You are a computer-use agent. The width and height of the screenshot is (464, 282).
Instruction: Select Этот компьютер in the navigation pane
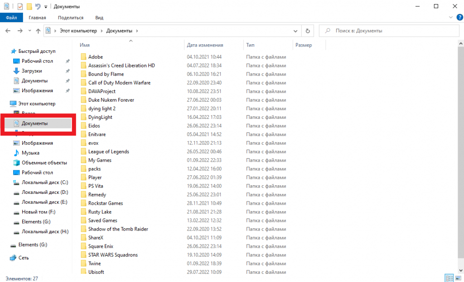click(x=37, y=103)
